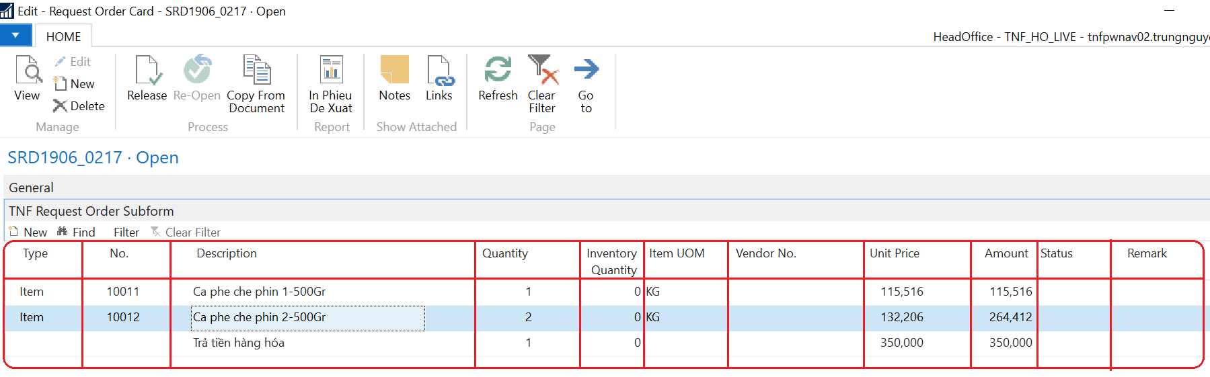
Task: Switch to the HOME ribbon tab
Action: pyautogui.click(x=63, y=36)
